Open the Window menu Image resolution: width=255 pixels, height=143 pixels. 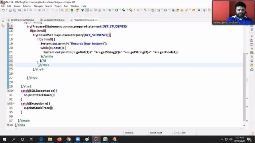coord(75,6)
